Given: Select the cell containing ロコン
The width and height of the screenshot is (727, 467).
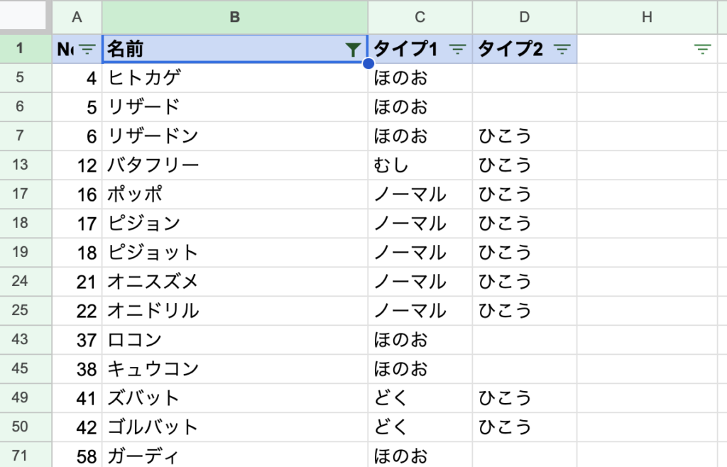Looking at the screenshot, I should point(235,339).
